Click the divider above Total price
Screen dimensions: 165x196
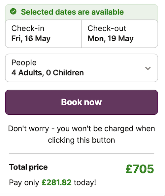click(x=82, y=153)
